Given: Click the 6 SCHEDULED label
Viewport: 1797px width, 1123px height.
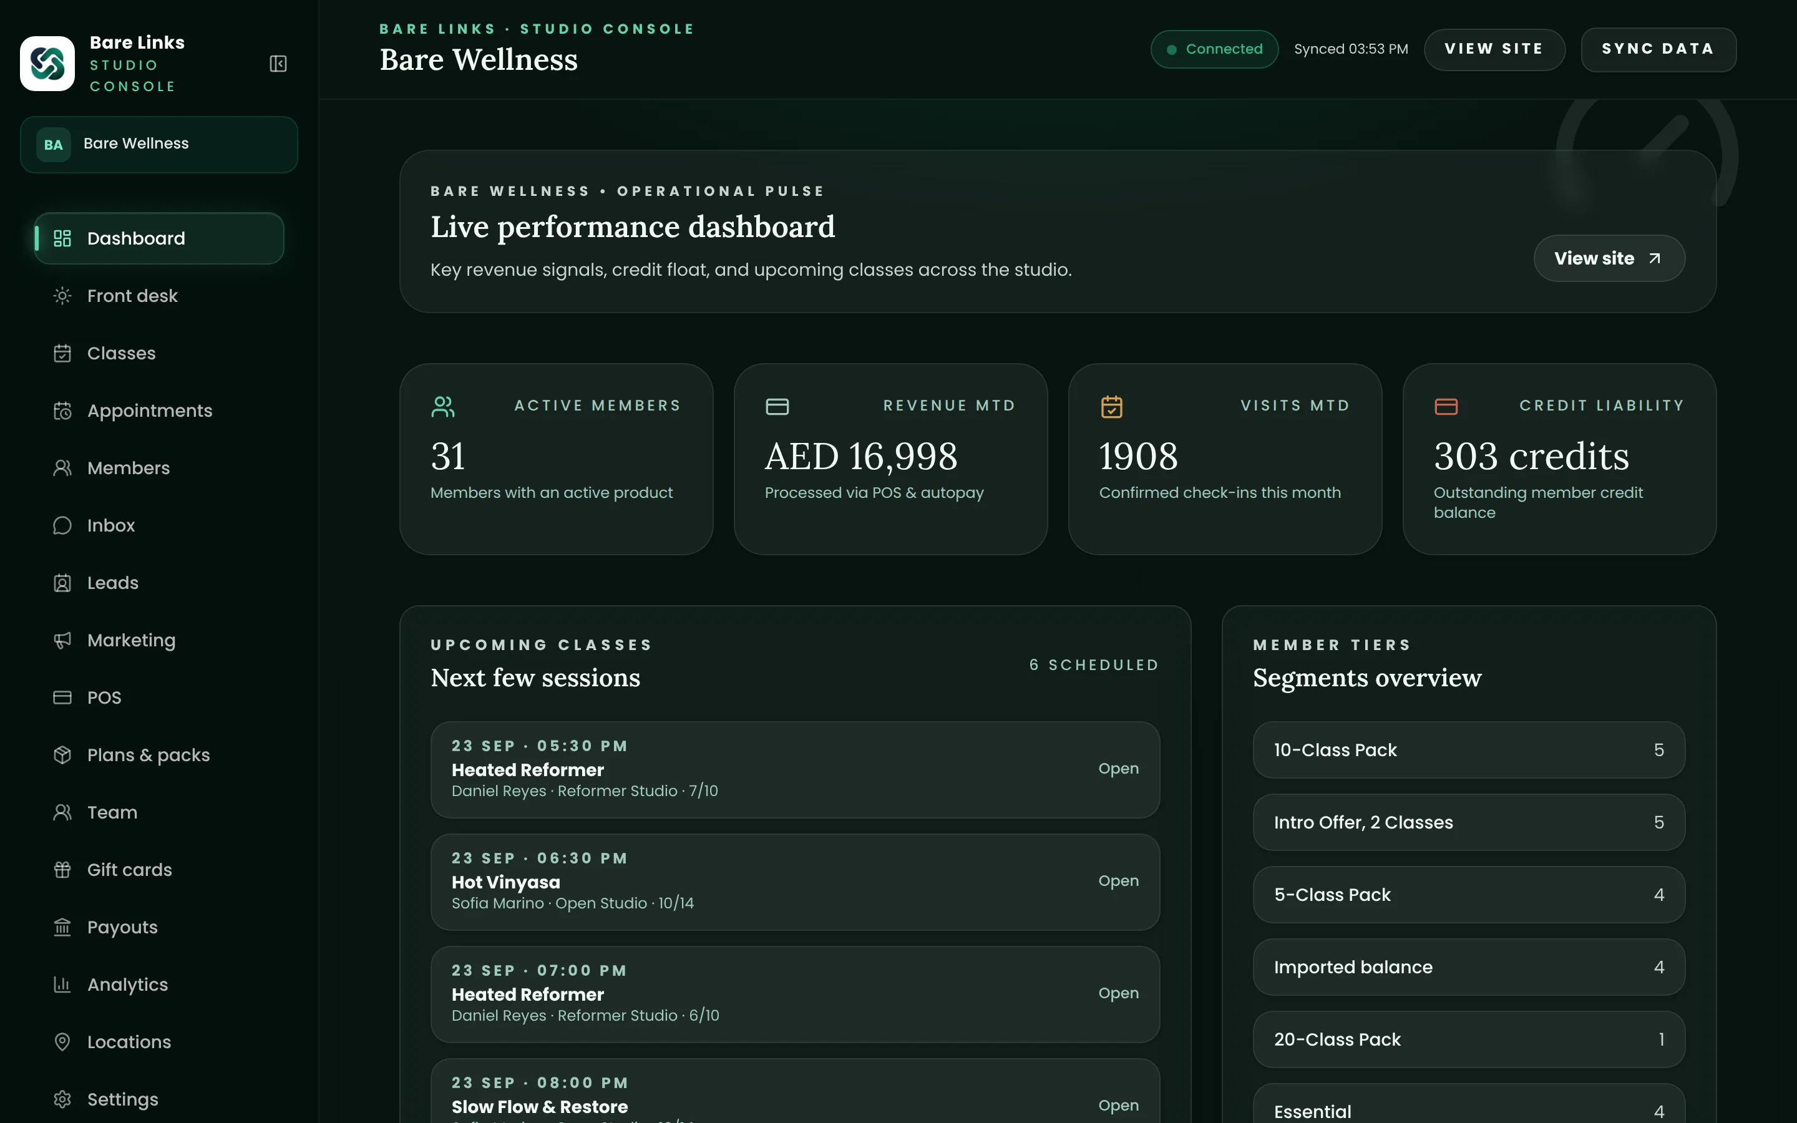Looking at the screenshot, I should [x=1094, y=664].
